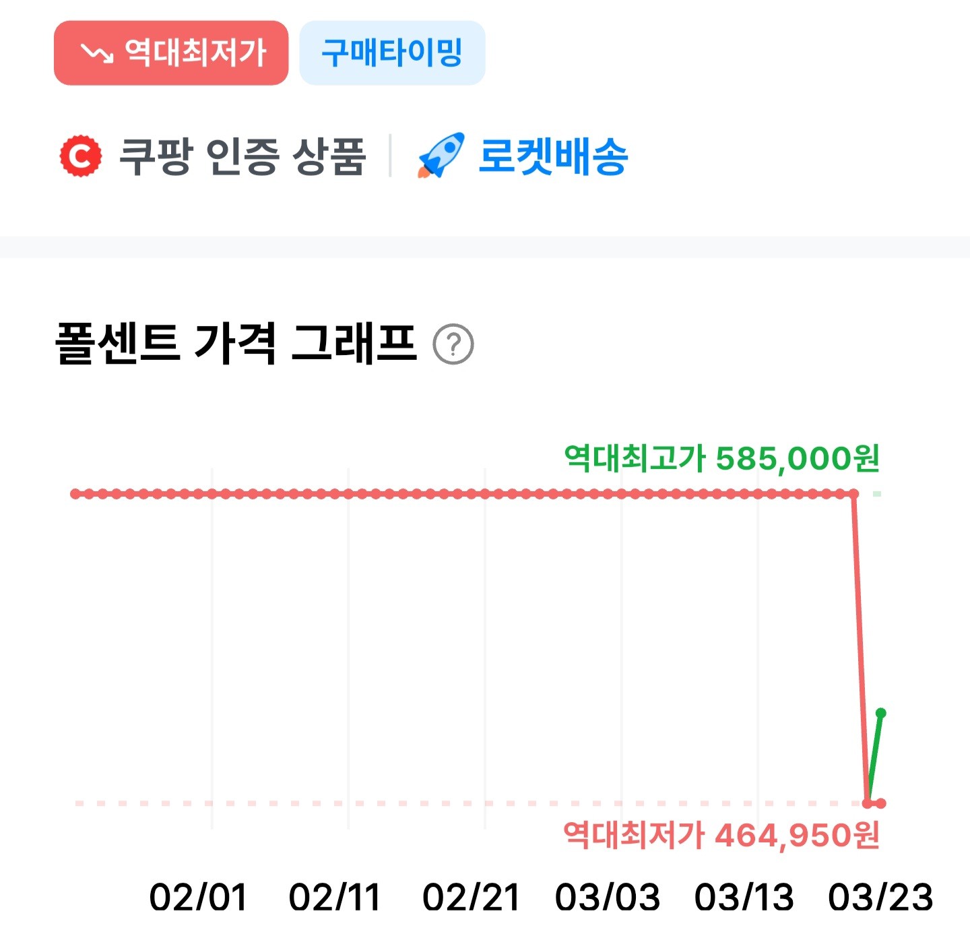The height and width of the screenshot is (936, 970).
Task: Tap the 02/21 date label
Action: (x=472, y=898)
